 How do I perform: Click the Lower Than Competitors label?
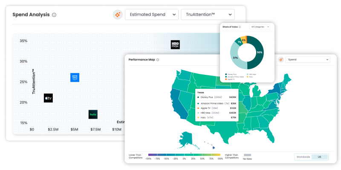click(x=135, y=156)
